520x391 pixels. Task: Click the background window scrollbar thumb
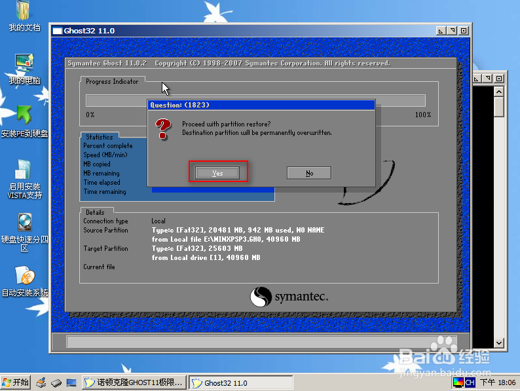[499, 107]
